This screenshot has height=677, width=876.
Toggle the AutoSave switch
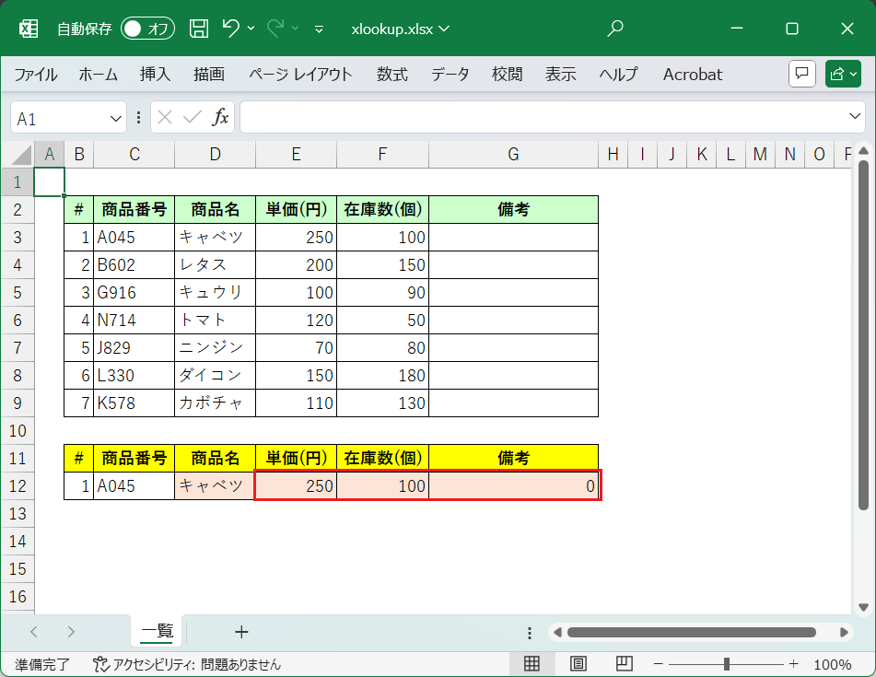147,29
